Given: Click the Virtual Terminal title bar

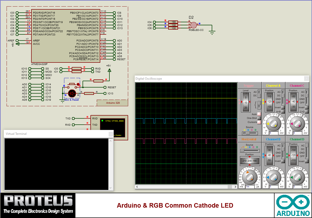Looking at the screenshot, I should [x=51, y=134].
